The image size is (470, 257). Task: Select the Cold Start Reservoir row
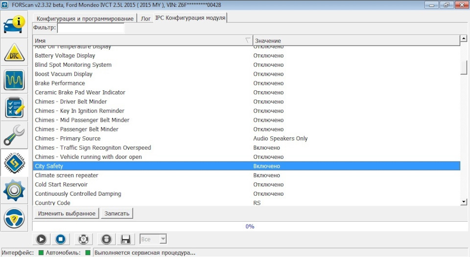pos(246,184)
